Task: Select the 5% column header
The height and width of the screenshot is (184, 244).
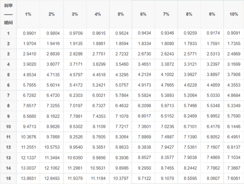Action: click(x=121, y=14)
